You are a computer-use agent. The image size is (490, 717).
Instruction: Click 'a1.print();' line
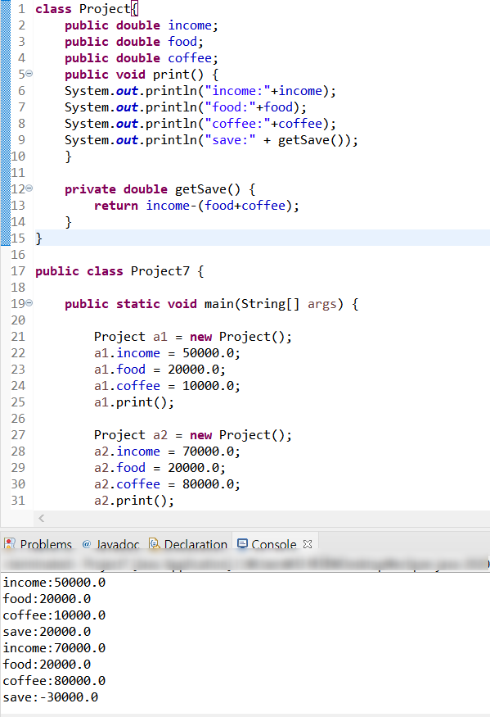click(134, 402)
